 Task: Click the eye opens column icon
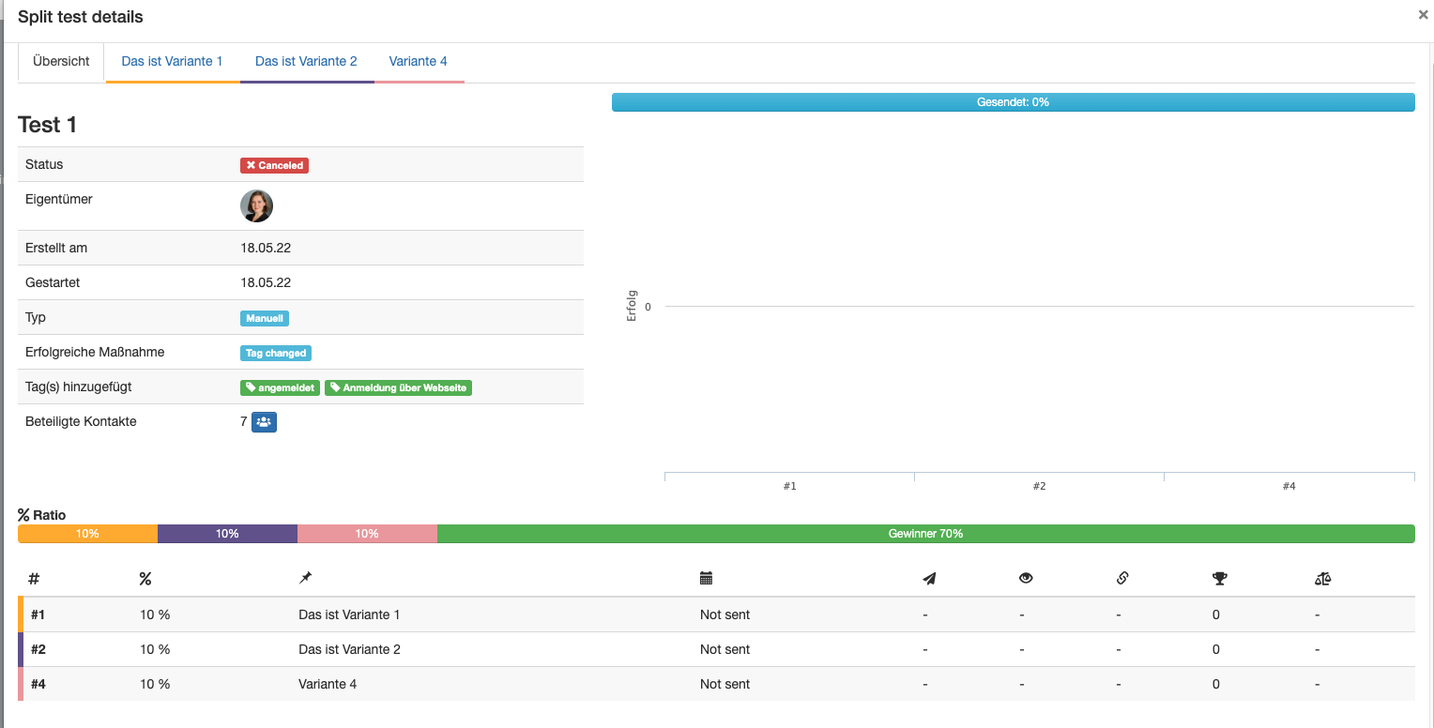1026,579
